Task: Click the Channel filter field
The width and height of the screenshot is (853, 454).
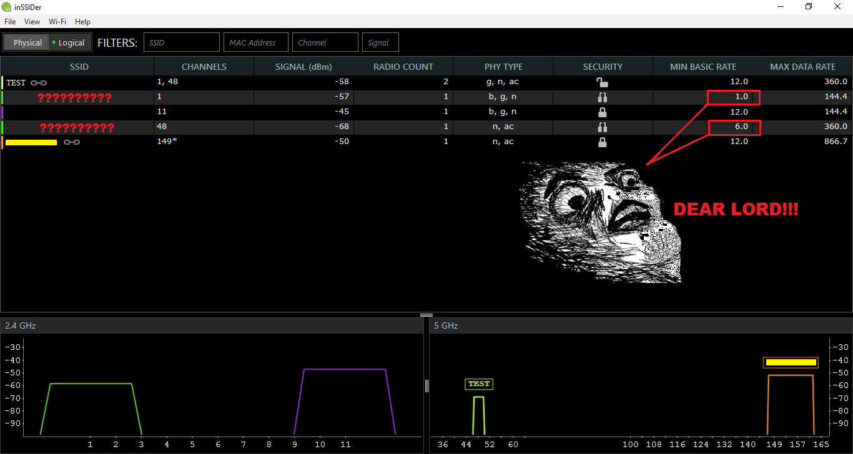Action: pyautogui.click(x=325, y=42)
